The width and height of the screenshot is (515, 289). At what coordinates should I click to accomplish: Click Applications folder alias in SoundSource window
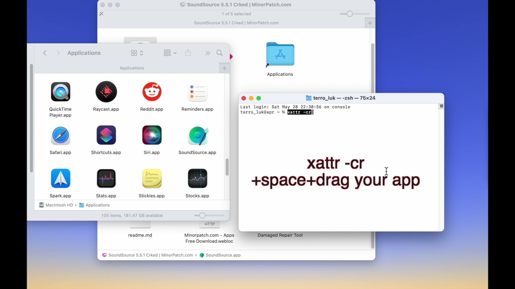[280, 54]
